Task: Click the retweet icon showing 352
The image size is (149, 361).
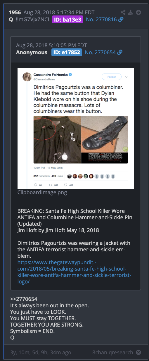Action: (x=50, y=185)
